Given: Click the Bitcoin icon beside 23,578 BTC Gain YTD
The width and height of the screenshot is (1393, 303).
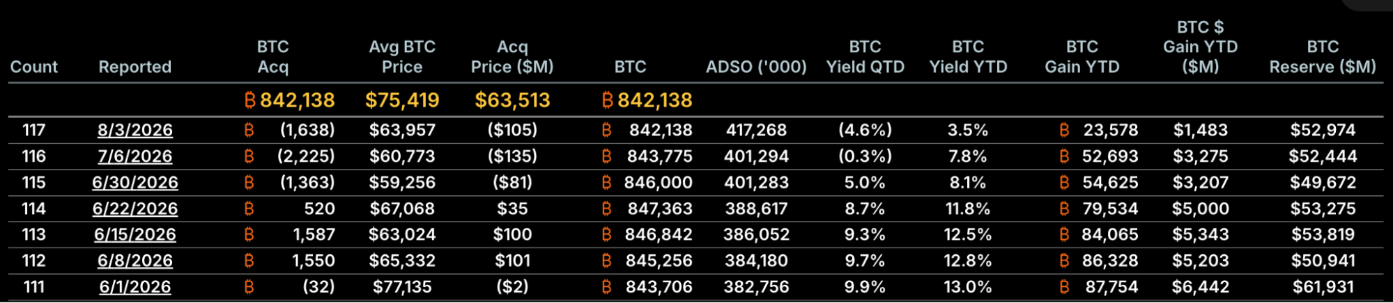Looking at the screenshot, I should pyautogui.click(x=1064, y=130).
